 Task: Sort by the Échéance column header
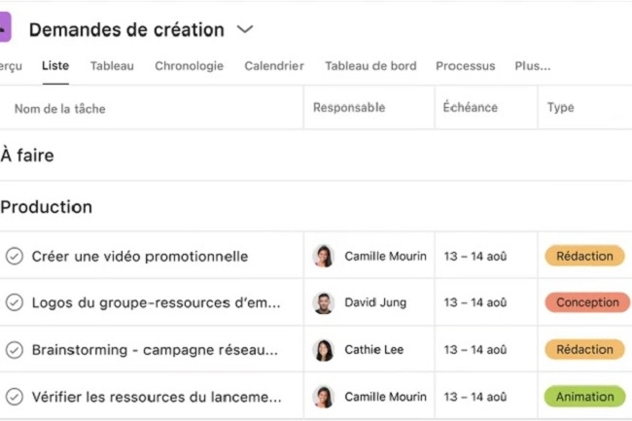click(x=471, y=108)
